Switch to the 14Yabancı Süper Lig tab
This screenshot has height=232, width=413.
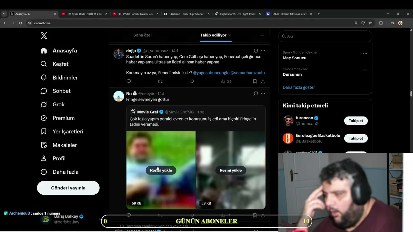(x=187, y=14)
